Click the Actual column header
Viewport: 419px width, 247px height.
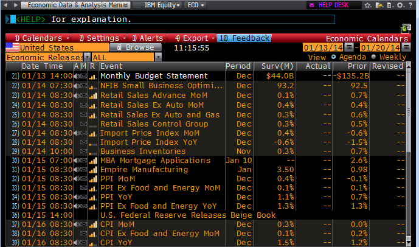point(314,66)
